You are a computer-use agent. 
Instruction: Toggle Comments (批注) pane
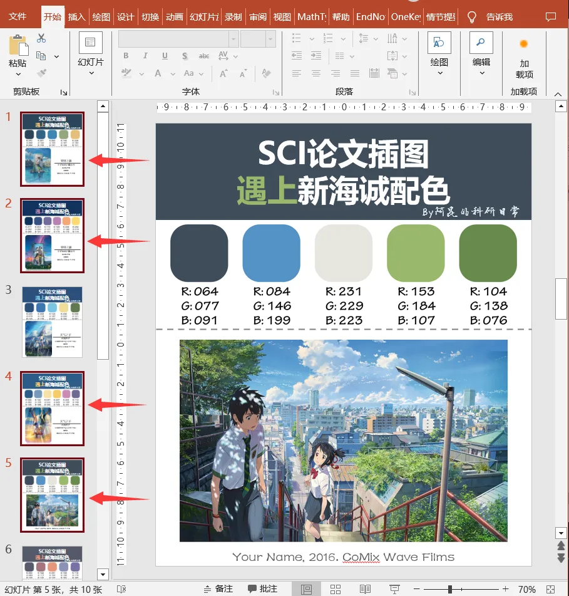coord(262,589)
